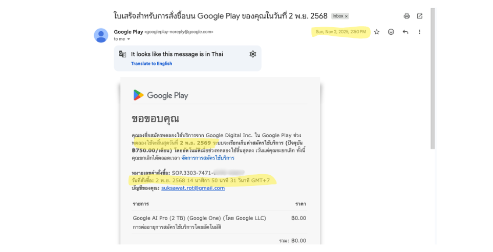Viewport: 493px width, 252px height.
Task: Reply to the Google Play email
Action: coord(405,32)
